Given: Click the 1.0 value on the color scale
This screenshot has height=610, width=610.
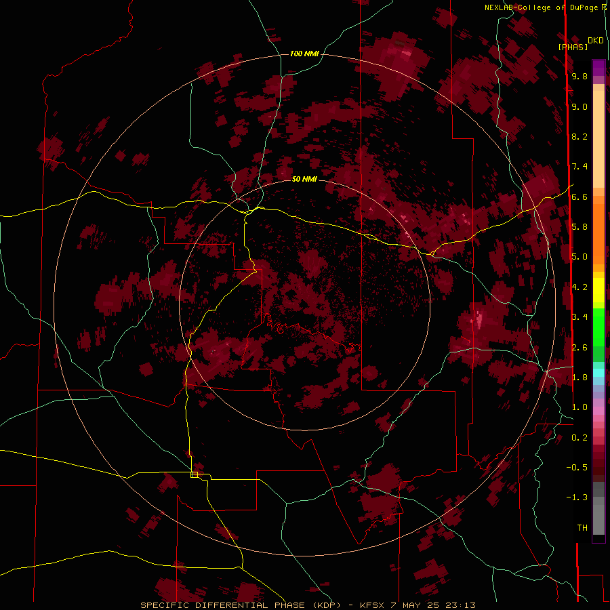Looking at the screenshot, I should tap(579, 407).
